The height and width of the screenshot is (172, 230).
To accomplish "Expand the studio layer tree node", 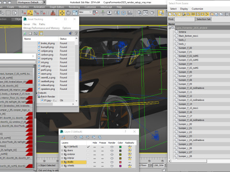I will pos(62,162).
